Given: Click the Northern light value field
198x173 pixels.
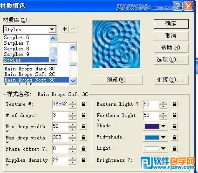Looking at the screenshot, I should click(151, 115).
